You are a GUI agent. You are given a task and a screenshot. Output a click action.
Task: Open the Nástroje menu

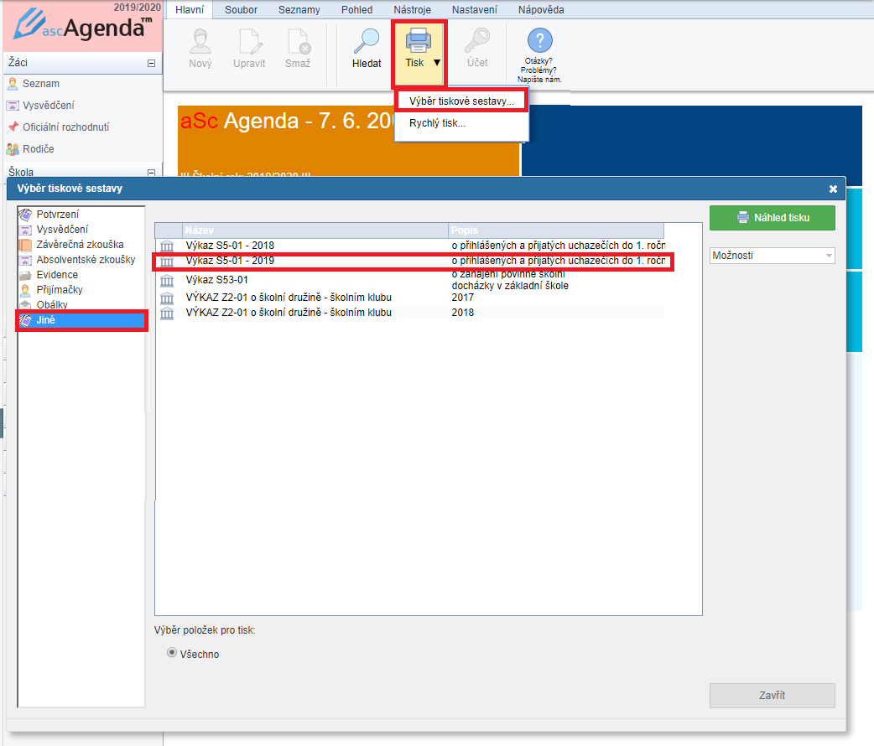point(413,9)
